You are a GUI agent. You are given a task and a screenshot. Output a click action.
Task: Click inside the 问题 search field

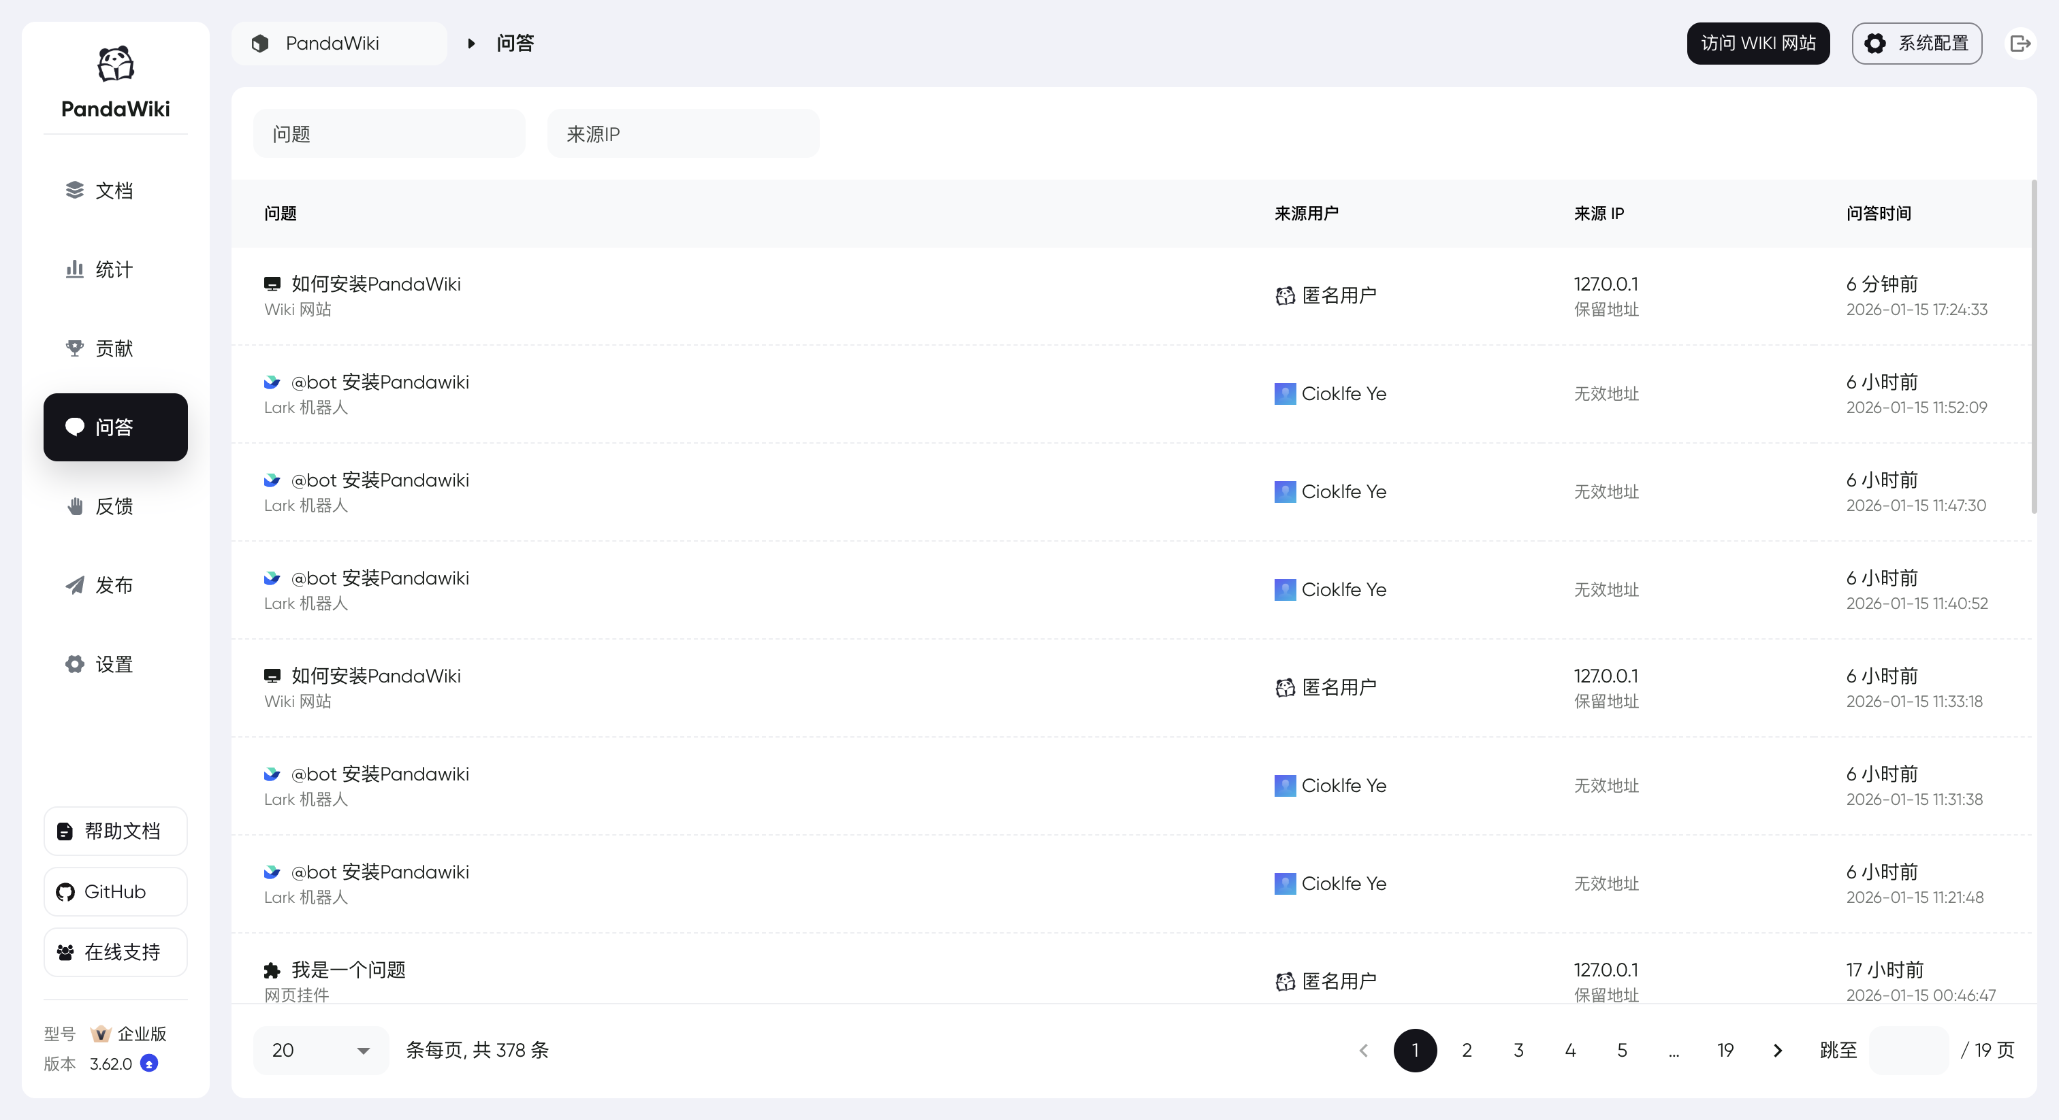(389, 133)
